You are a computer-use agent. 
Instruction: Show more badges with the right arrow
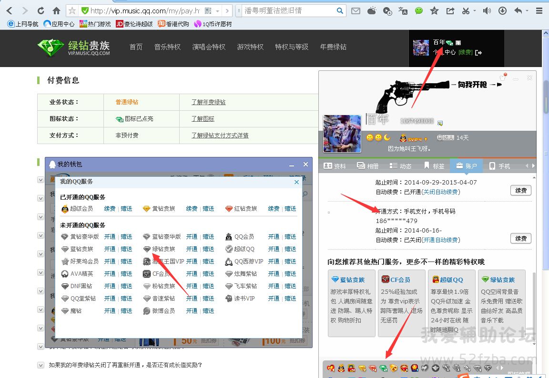point(502,368)
